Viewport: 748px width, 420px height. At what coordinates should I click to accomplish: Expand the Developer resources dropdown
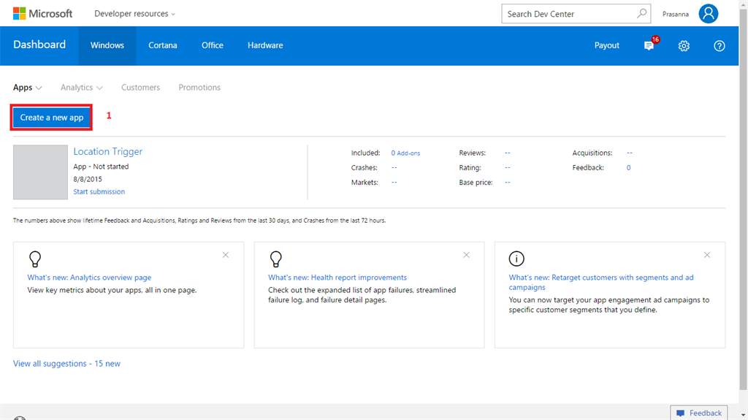pyautogui.click(x=134, y=13)
